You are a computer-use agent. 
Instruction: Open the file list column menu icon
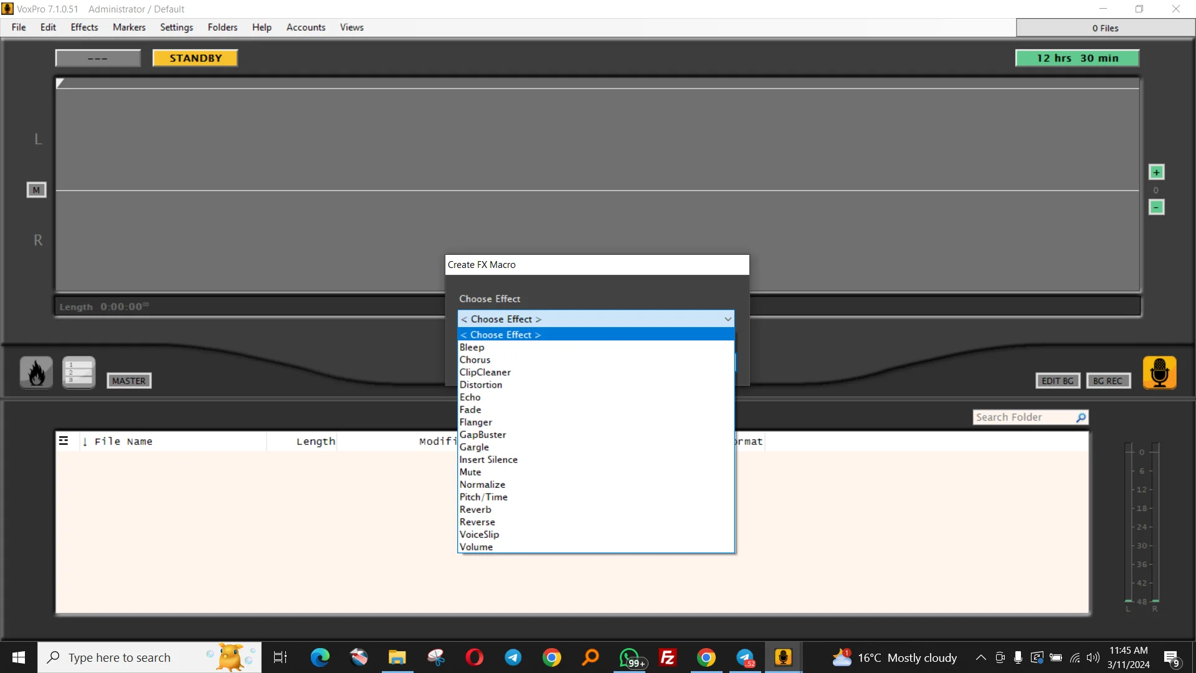pyautogui.click(x=64, y=441)
